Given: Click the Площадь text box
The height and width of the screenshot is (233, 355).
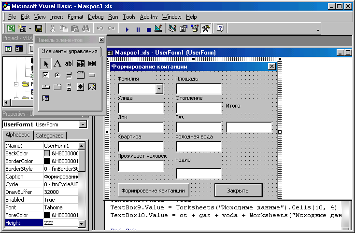Looking at the screenshot, I should 199,89.
